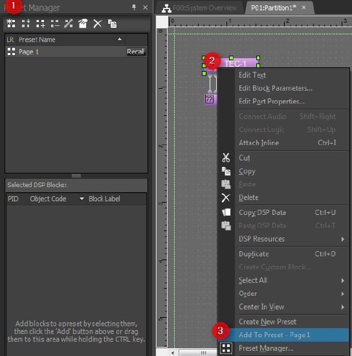The width and height of the screenshot is (352, 356).
Task: Click the scissors Cut icon in context menu
Action: tap(226, 158)
